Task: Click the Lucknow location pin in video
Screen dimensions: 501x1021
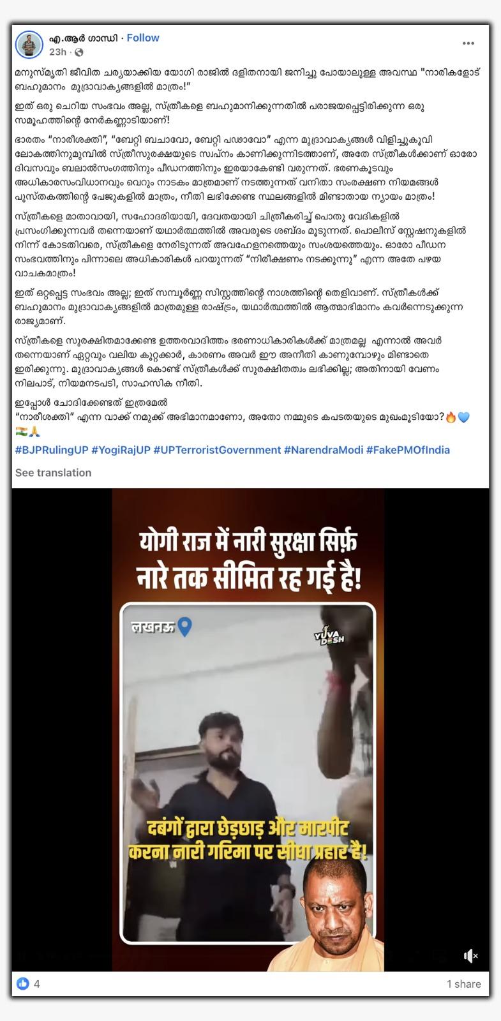Action: [185, 627]
